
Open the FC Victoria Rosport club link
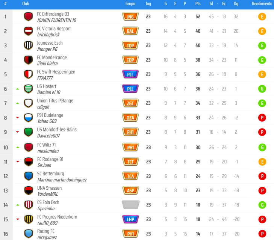tap(54, 29)
